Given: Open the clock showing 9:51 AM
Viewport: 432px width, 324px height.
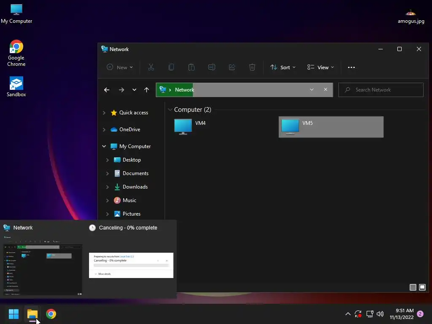Looking at the screenshot, I should coord(402,314).
